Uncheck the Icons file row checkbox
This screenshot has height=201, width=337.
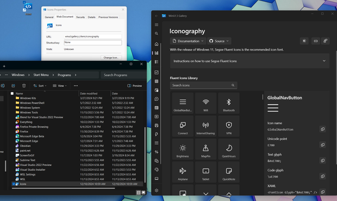coord(14,184)
